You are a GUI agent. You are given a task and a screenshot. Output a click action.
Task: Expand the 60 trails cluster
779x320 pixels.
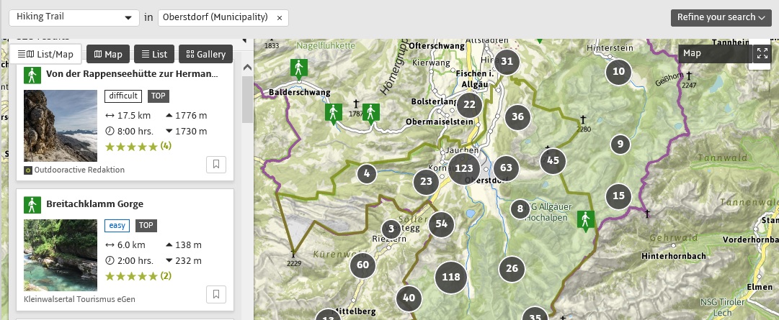pos(363,265)
